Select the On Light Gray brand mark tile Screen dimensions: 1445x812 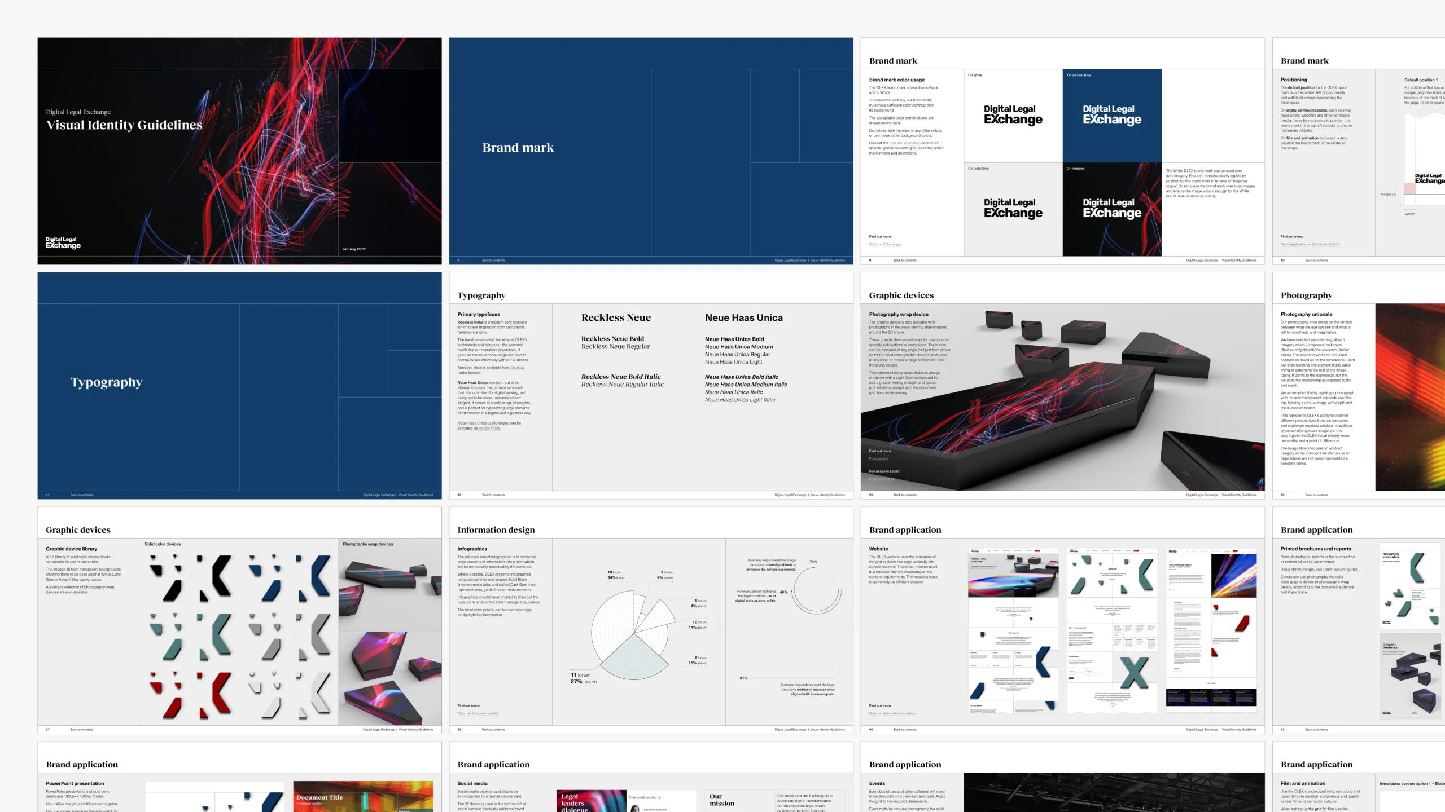tap(1013, 209)
